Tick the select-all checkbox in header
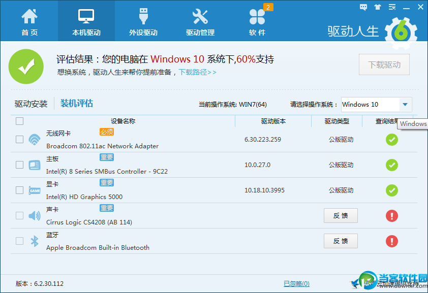The height and width of the screenshot is (293, 428). pyautogui.click(x=19, y=121)
